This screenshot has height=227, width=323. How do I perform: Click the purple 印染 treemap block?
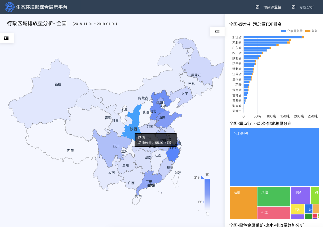pos(300,195)
